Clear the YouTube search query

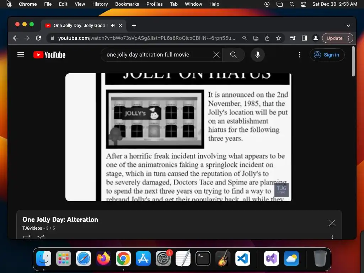(216, 55)
